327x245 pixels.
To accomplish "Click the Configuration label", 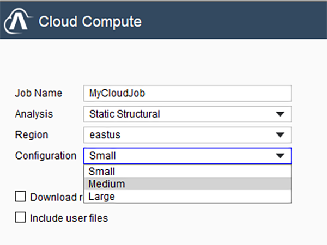I will pyautogui.click(x=45, y=156).
